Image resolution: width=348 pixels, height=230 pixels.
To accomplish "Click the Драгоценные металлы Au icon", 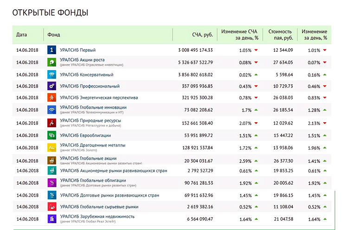I will 52,148.
